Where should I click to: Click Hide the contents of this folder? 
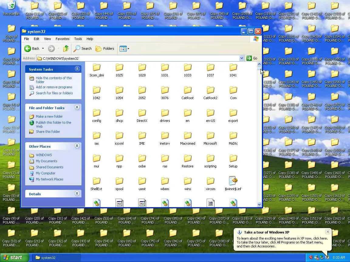[54, 80]
